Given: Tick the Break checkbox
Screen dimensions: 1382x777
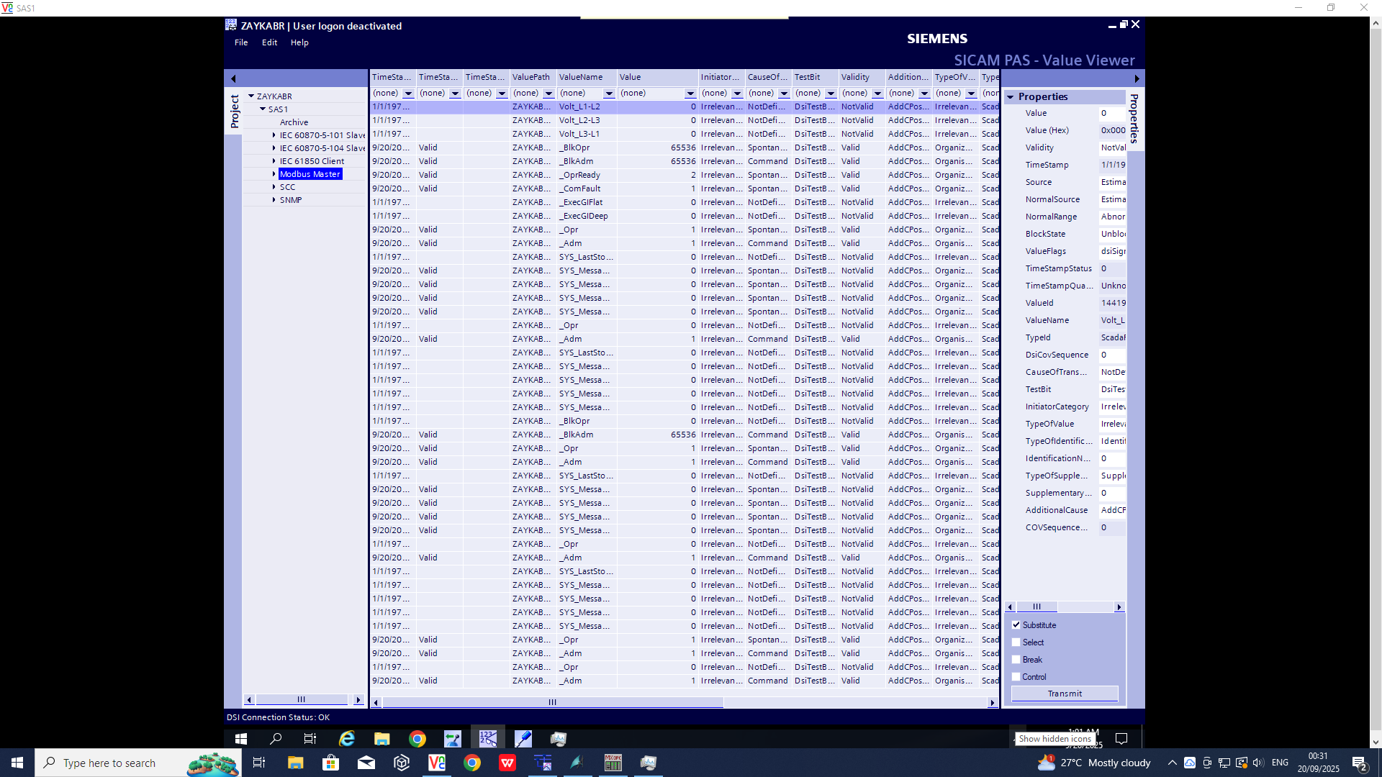Looking at the screenshot, I should pyautogui.click(x=1016, y=660).
